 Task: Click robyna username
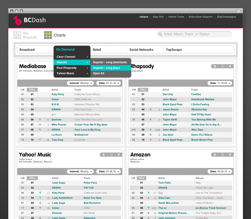[x=144, y=17]
